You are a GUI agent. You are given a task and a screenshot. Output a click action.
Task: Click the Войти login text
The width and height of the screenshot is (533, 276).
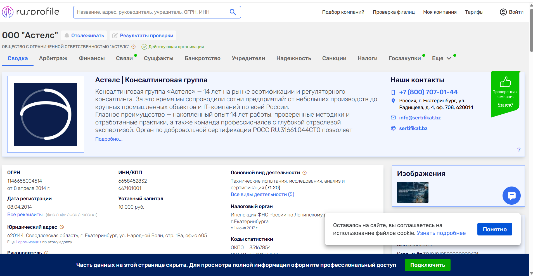point(516,12)
